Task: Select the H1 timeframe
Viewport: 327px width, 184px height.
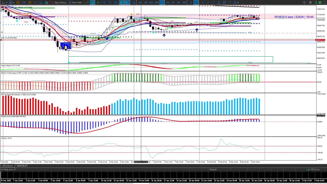Action: 162,3
